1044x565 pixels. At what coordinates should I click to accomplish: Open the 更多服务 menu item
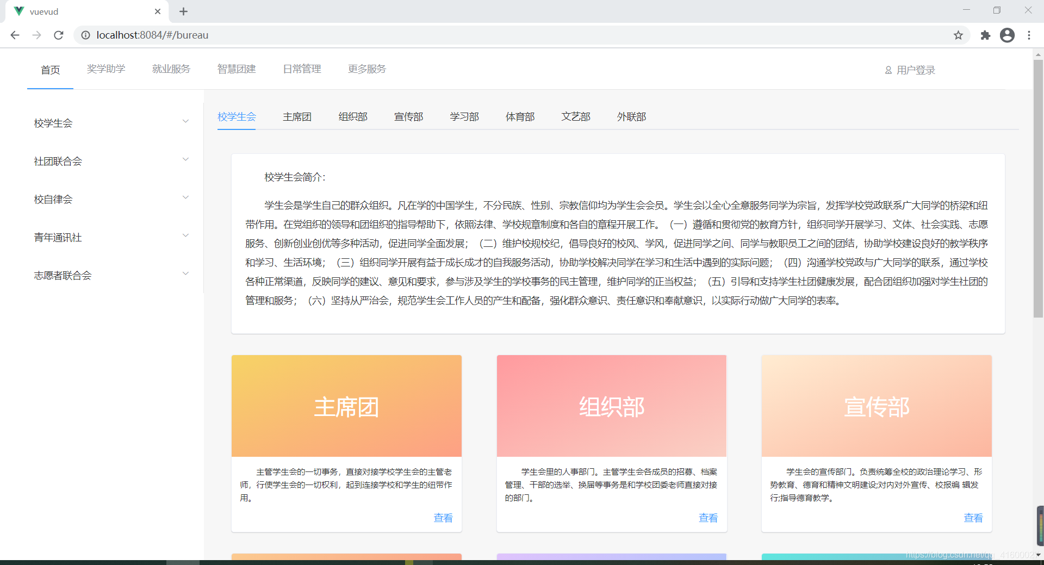[x=367, y=69]
